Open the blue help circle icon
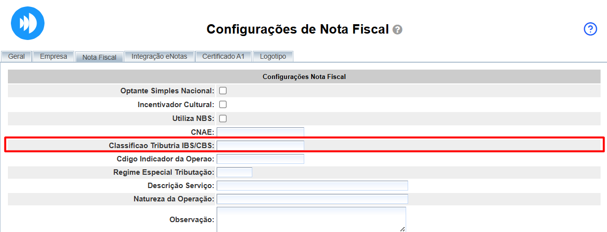The image size is (607, 232). click(591, 29)
